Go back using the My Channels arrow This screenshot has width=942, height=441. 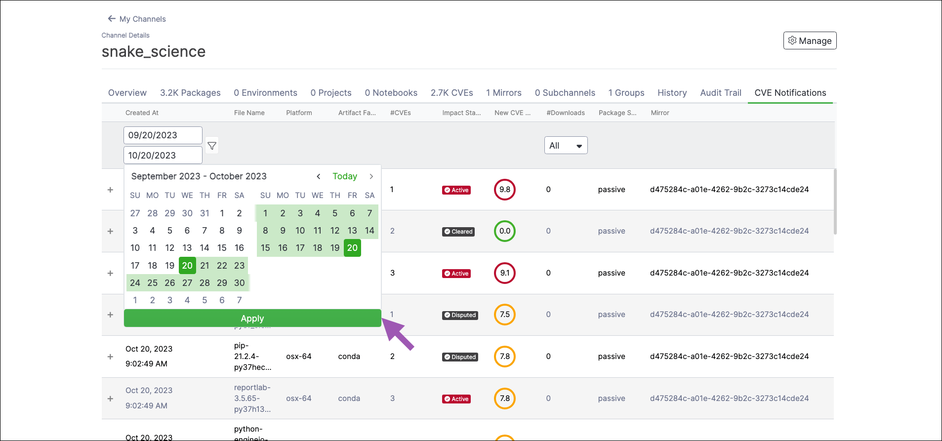(x=112, y=19)
